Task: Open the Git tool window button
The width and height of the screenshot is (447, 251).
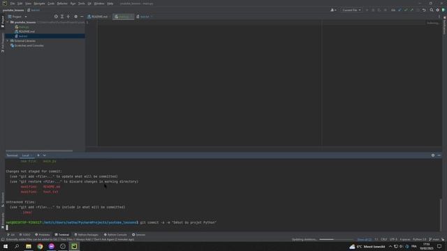Action: pyautogui.click(x=11, y=235)
